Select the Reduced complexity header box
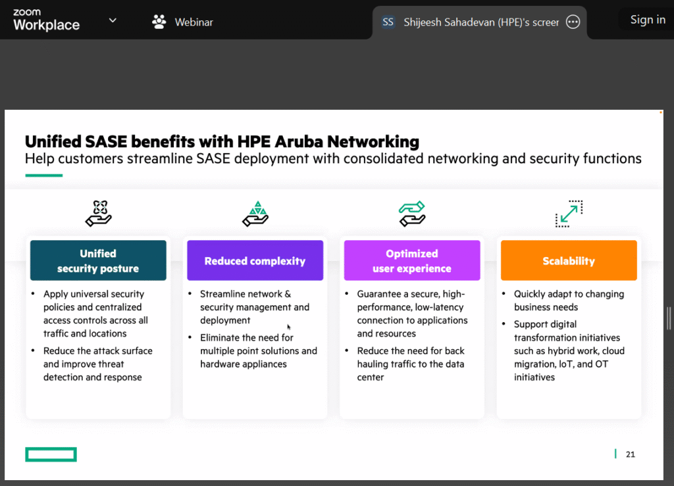Image resolution: width=674 pixels, height=486 pixels. [x=255, y=260]
